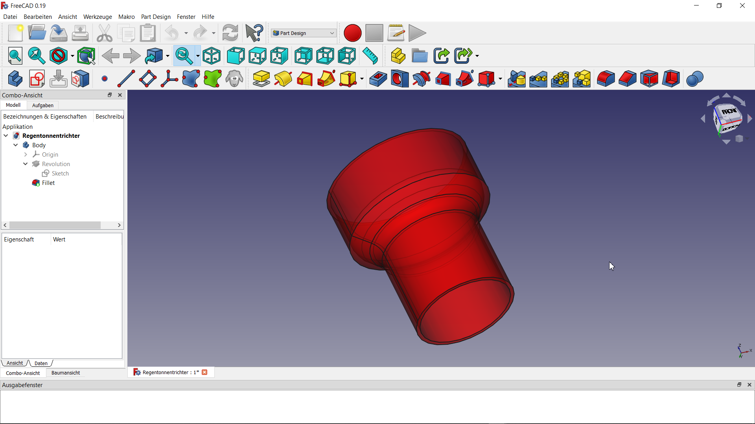Select the Isometric view icon
Screen dimensions: 755x424
pyautogui.click(x=212, y=56)
